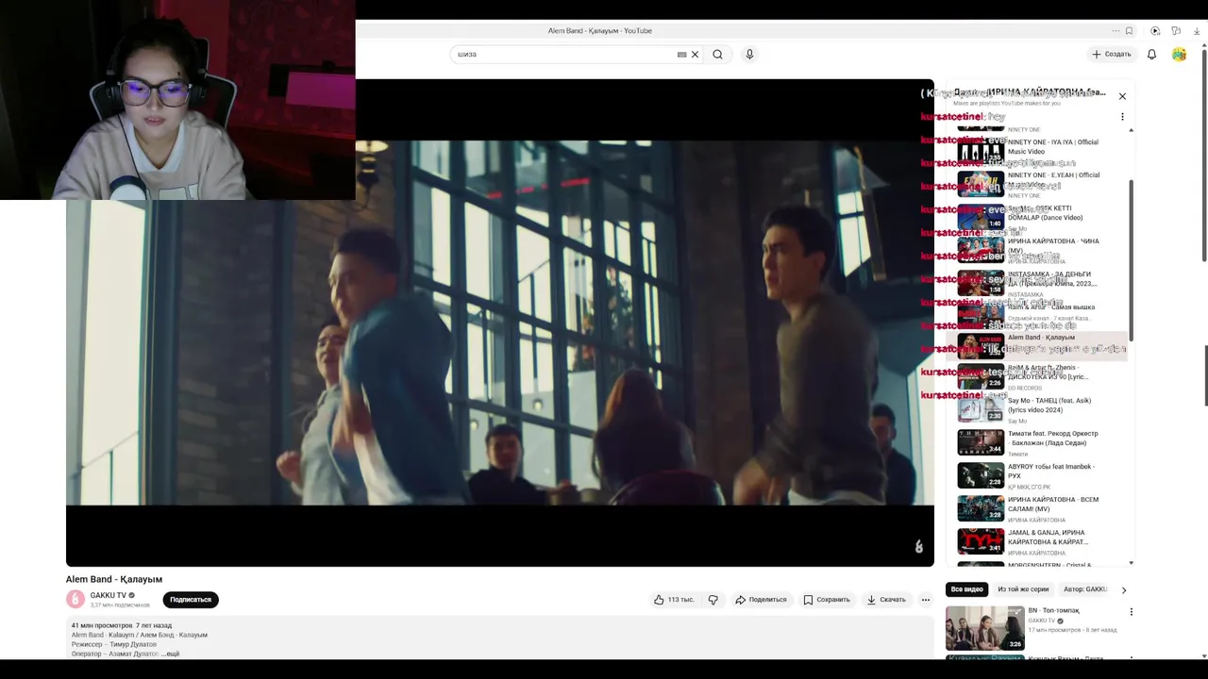
Task: Open the account avatar menu
Action: pyautogui.click(x=1179, y=55)
